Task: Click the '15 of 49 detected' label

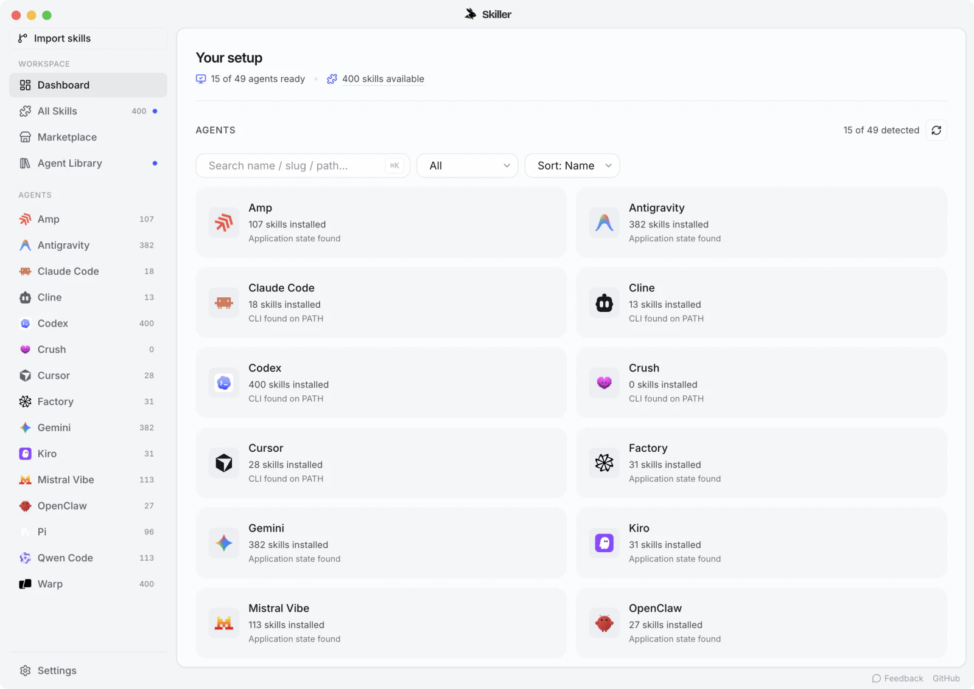Action: pos(881,130)
